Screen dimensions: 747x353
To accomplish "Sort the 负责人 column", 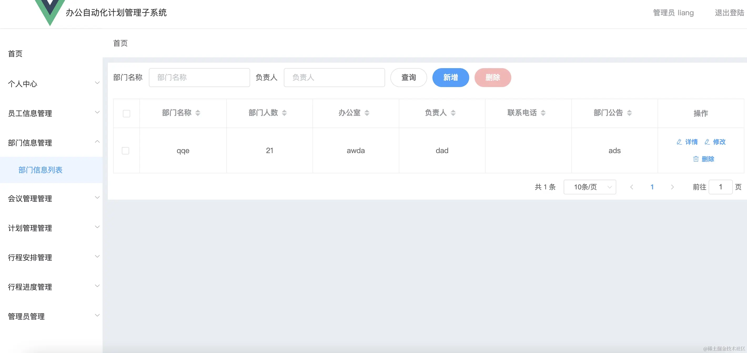I will (453, 113).
